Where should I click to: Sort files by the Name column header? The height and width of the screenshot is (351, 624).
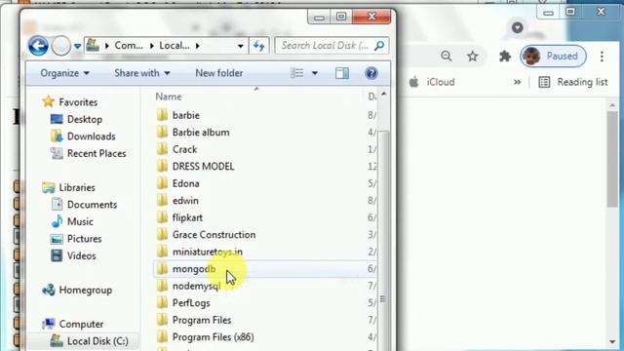[x=169, y=97]
